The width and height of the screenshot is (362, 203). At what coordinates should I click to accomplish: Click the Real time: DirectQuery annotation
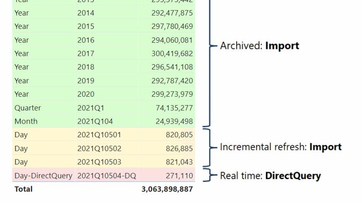pyautogui.click(x=270, y=176)
